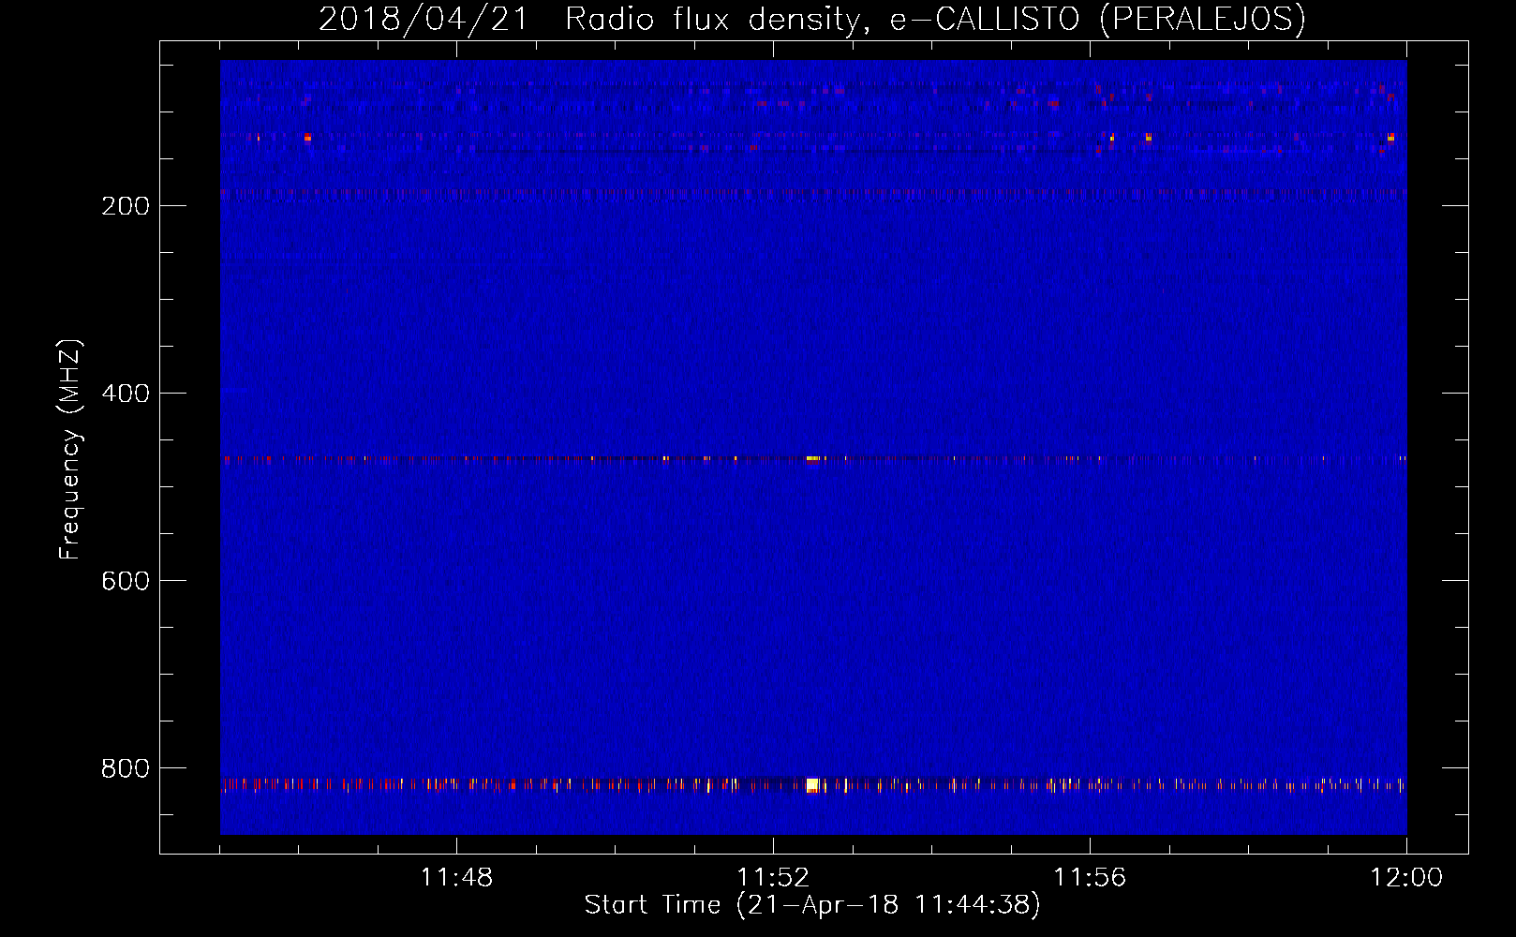Select the 800 MHz frequency tick label

click(x=126, y=768)
